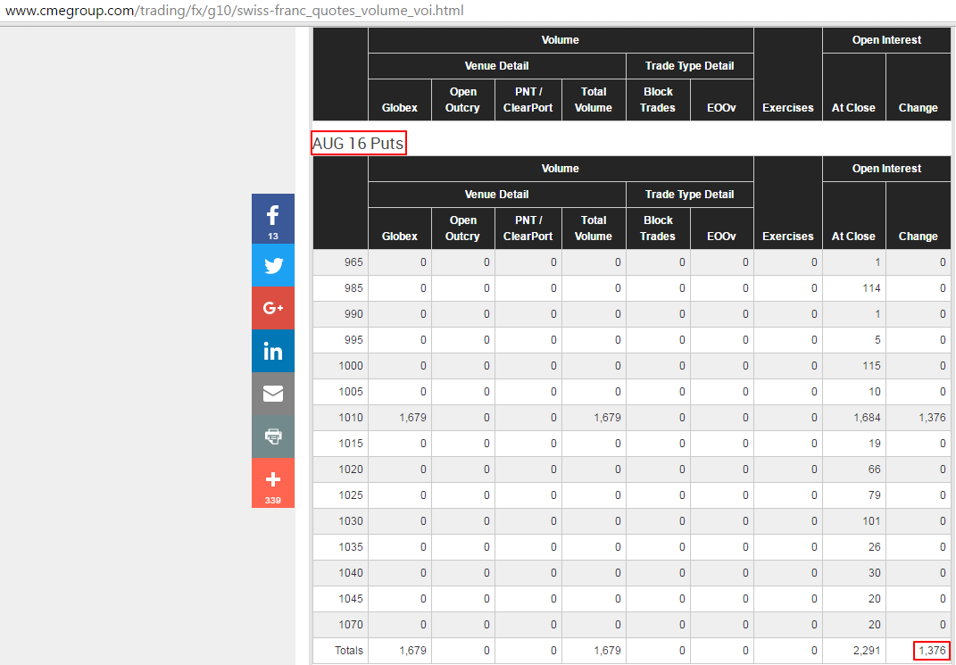
Task: Email this page via envelope icon
Action: coord(273,394)
